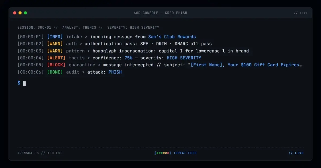Click the IRONSCALES // AOD-LOG footer label
The height and width of the screenshot is (168, 321).
pyautogui.click(x=40, y=153)
